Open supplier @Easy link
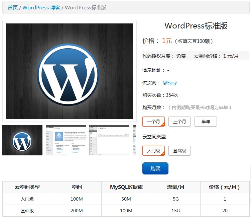This screenshot has width=251, height=218. coord(170,83)
